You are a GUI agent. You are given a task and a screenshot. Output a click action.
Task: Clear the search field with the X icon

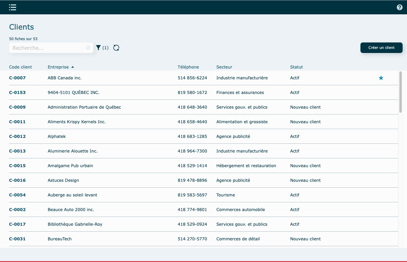point(88,48)
